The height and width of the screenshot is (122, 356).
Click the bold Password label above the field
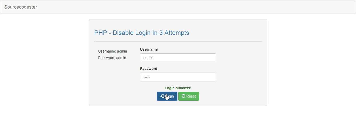149,69
